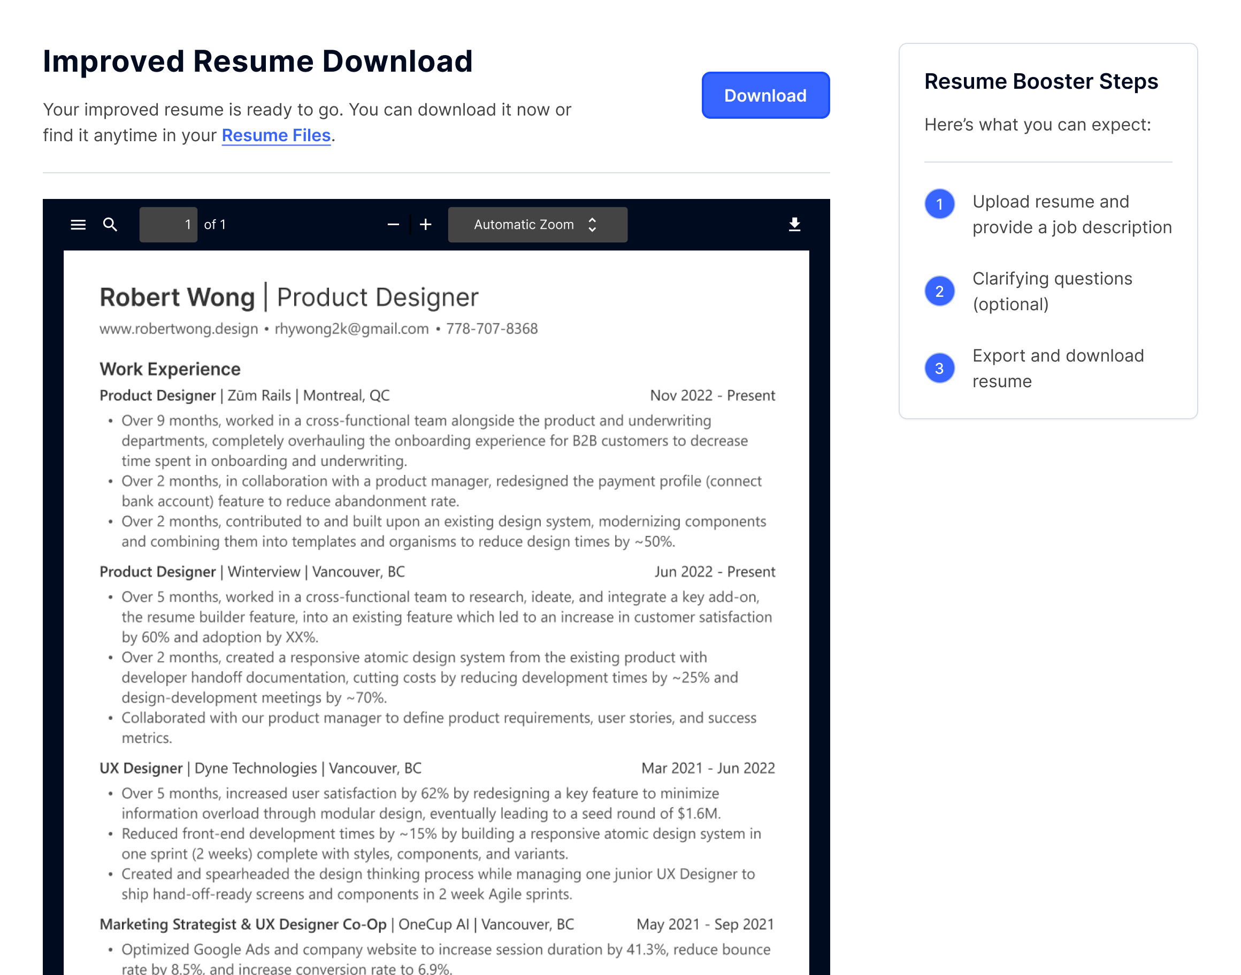This screenshot has width=1241, height=975.
Task: Open the Automatic Zoom dropdown
Action: tap(524, 225)
